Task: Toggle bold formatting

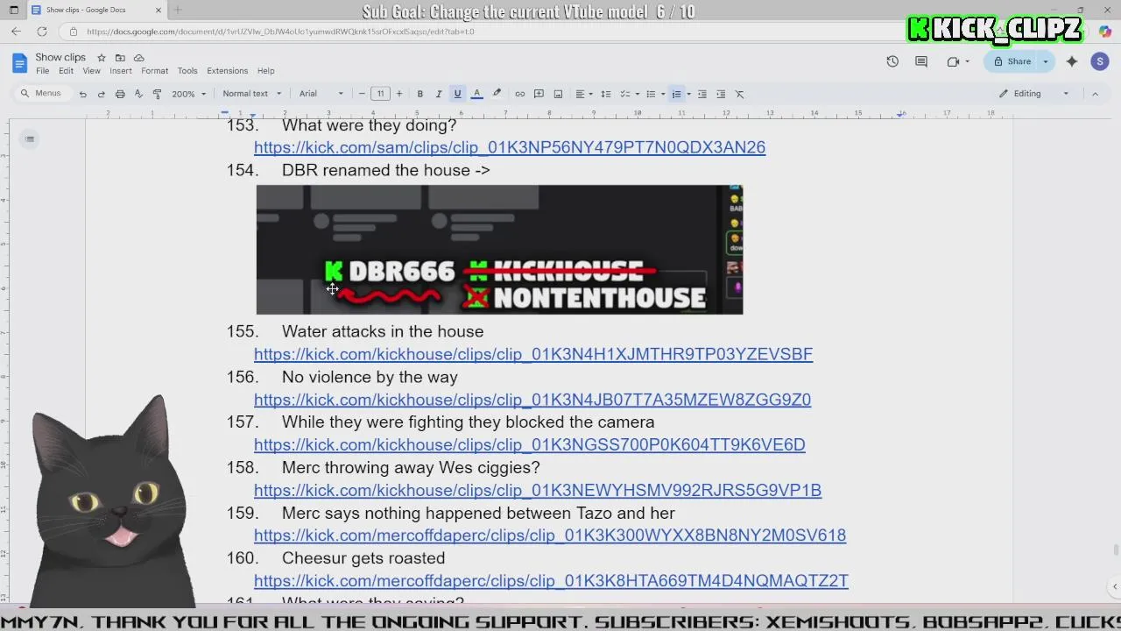Action: coord(420,94)
